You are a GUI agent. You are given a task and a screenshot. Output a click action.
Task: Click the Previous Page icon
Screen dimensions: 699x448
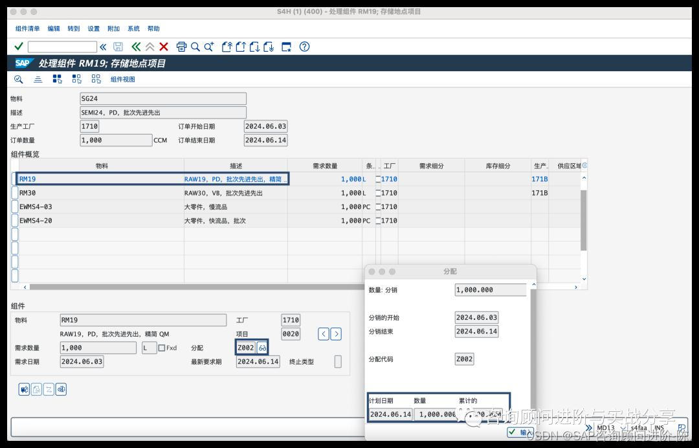point(241,47)
